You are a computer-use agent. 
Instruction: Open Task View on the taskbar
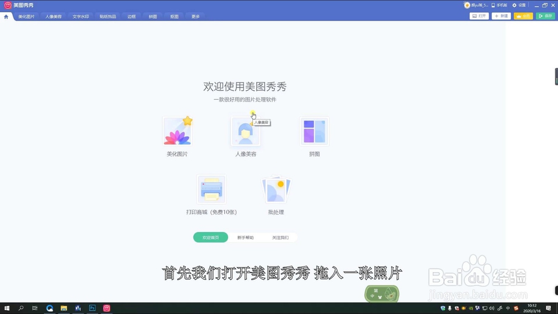(35, 308)
